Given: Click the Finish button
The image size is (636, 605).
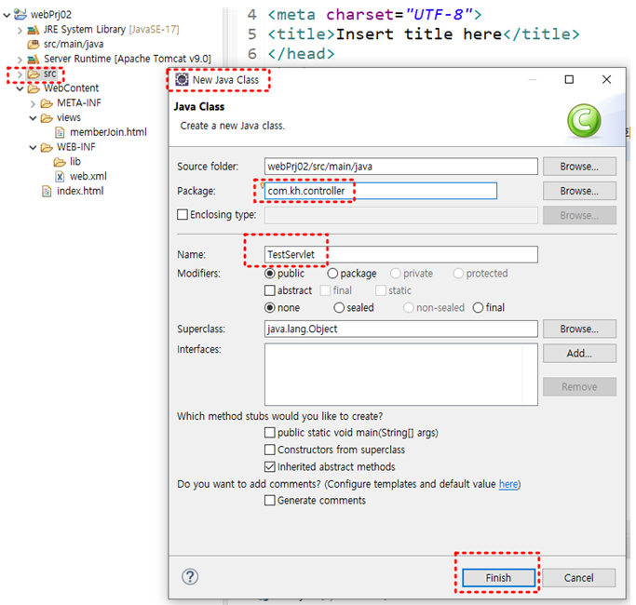Looking at the screenshot, I should click(x=498, y=577).
